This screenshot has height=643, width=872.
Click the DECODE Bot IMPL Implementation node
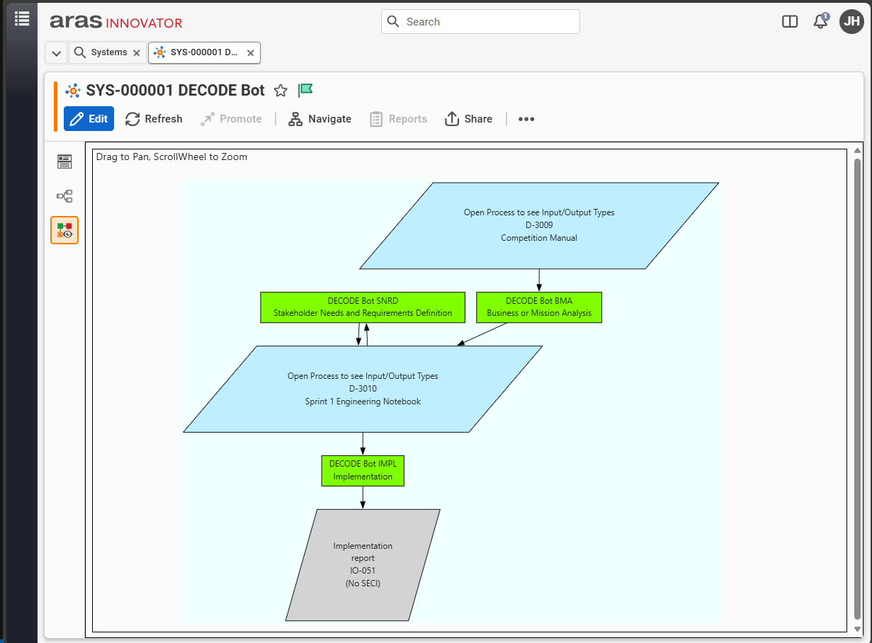tap(363, 470)
